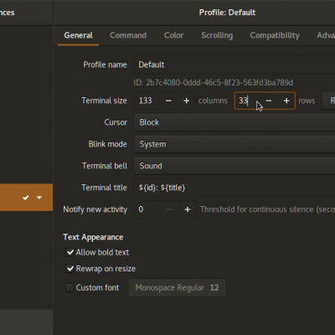Open Terminal bell dropdown showing Sound
Viewport: 335px width, 335px height.
coord(234,166)
